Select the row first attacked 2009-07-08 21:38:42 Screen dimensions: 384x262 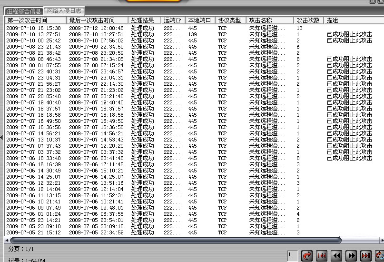[x=194, y=53]
